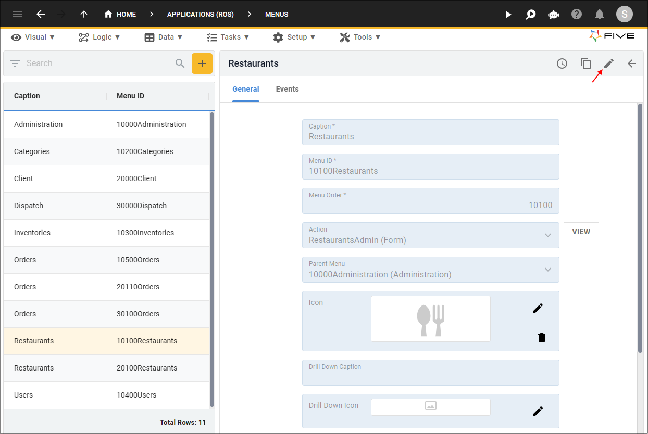Click the edit pencil in Restaurants header
Screen dimensions: 648x434
click(x=609, y=63)
